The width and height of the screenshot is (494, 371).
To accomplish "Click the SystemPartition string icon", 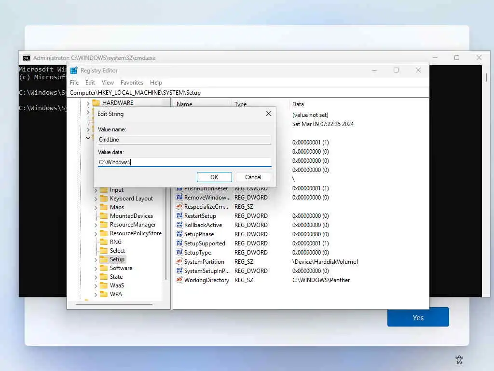I will point(179,261).
